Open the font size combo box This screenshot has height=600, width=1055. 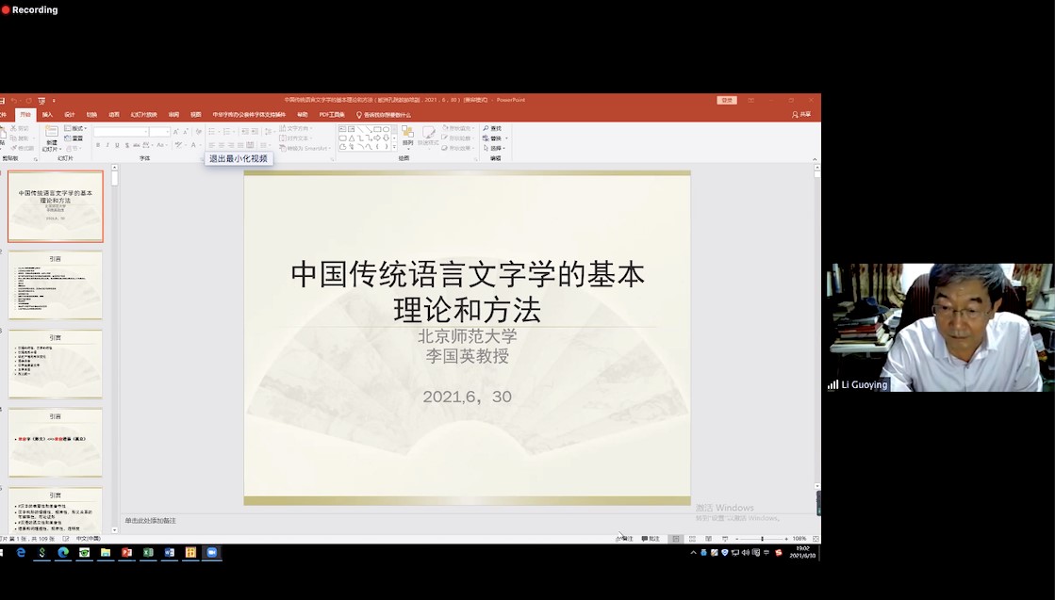(x=159, y=132)
